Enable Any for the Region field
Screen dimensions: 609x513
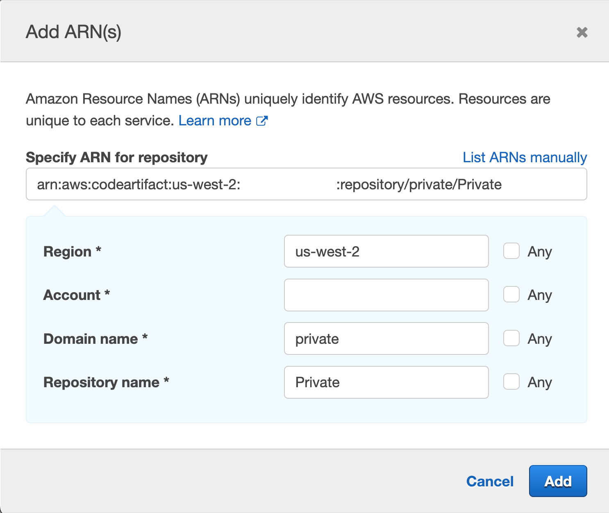pos(511,251)
